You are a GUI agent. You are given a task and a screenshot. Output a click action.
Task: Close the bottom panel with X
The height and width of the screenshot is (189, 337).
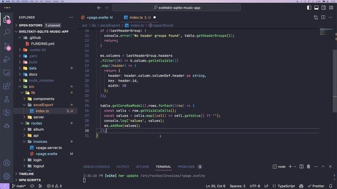click(330, 166)
